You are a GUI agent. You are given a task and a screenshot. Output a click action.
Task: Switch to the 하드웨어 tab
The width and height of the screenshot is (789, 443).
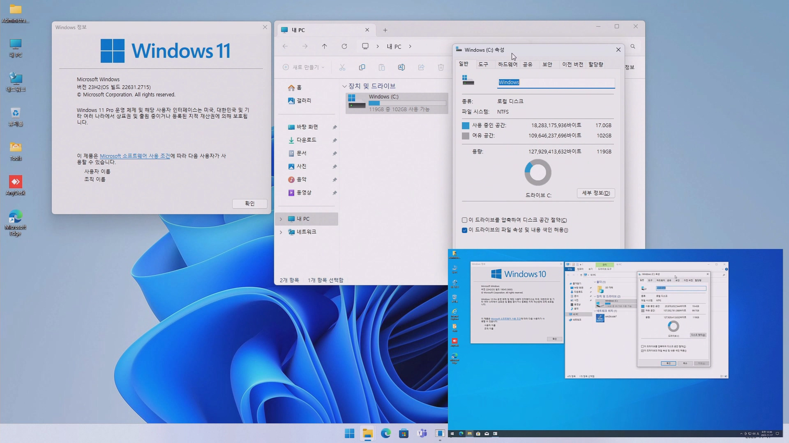508,64
